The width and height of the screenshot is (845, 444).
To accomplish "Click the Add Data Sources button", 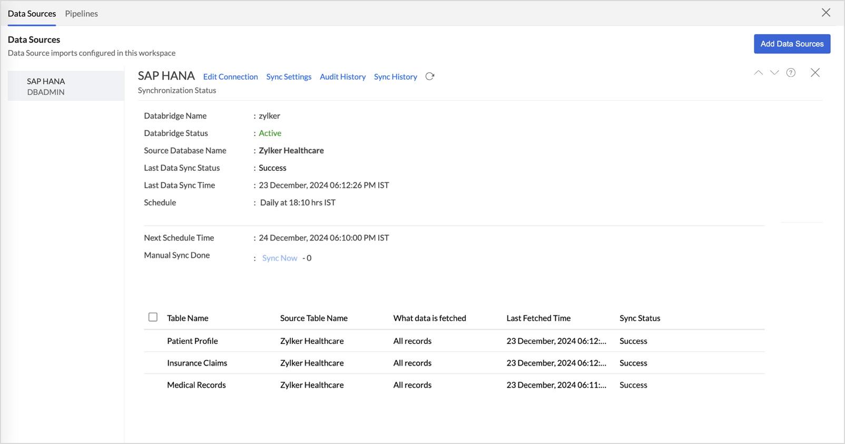I will click(x=792, y=44).
